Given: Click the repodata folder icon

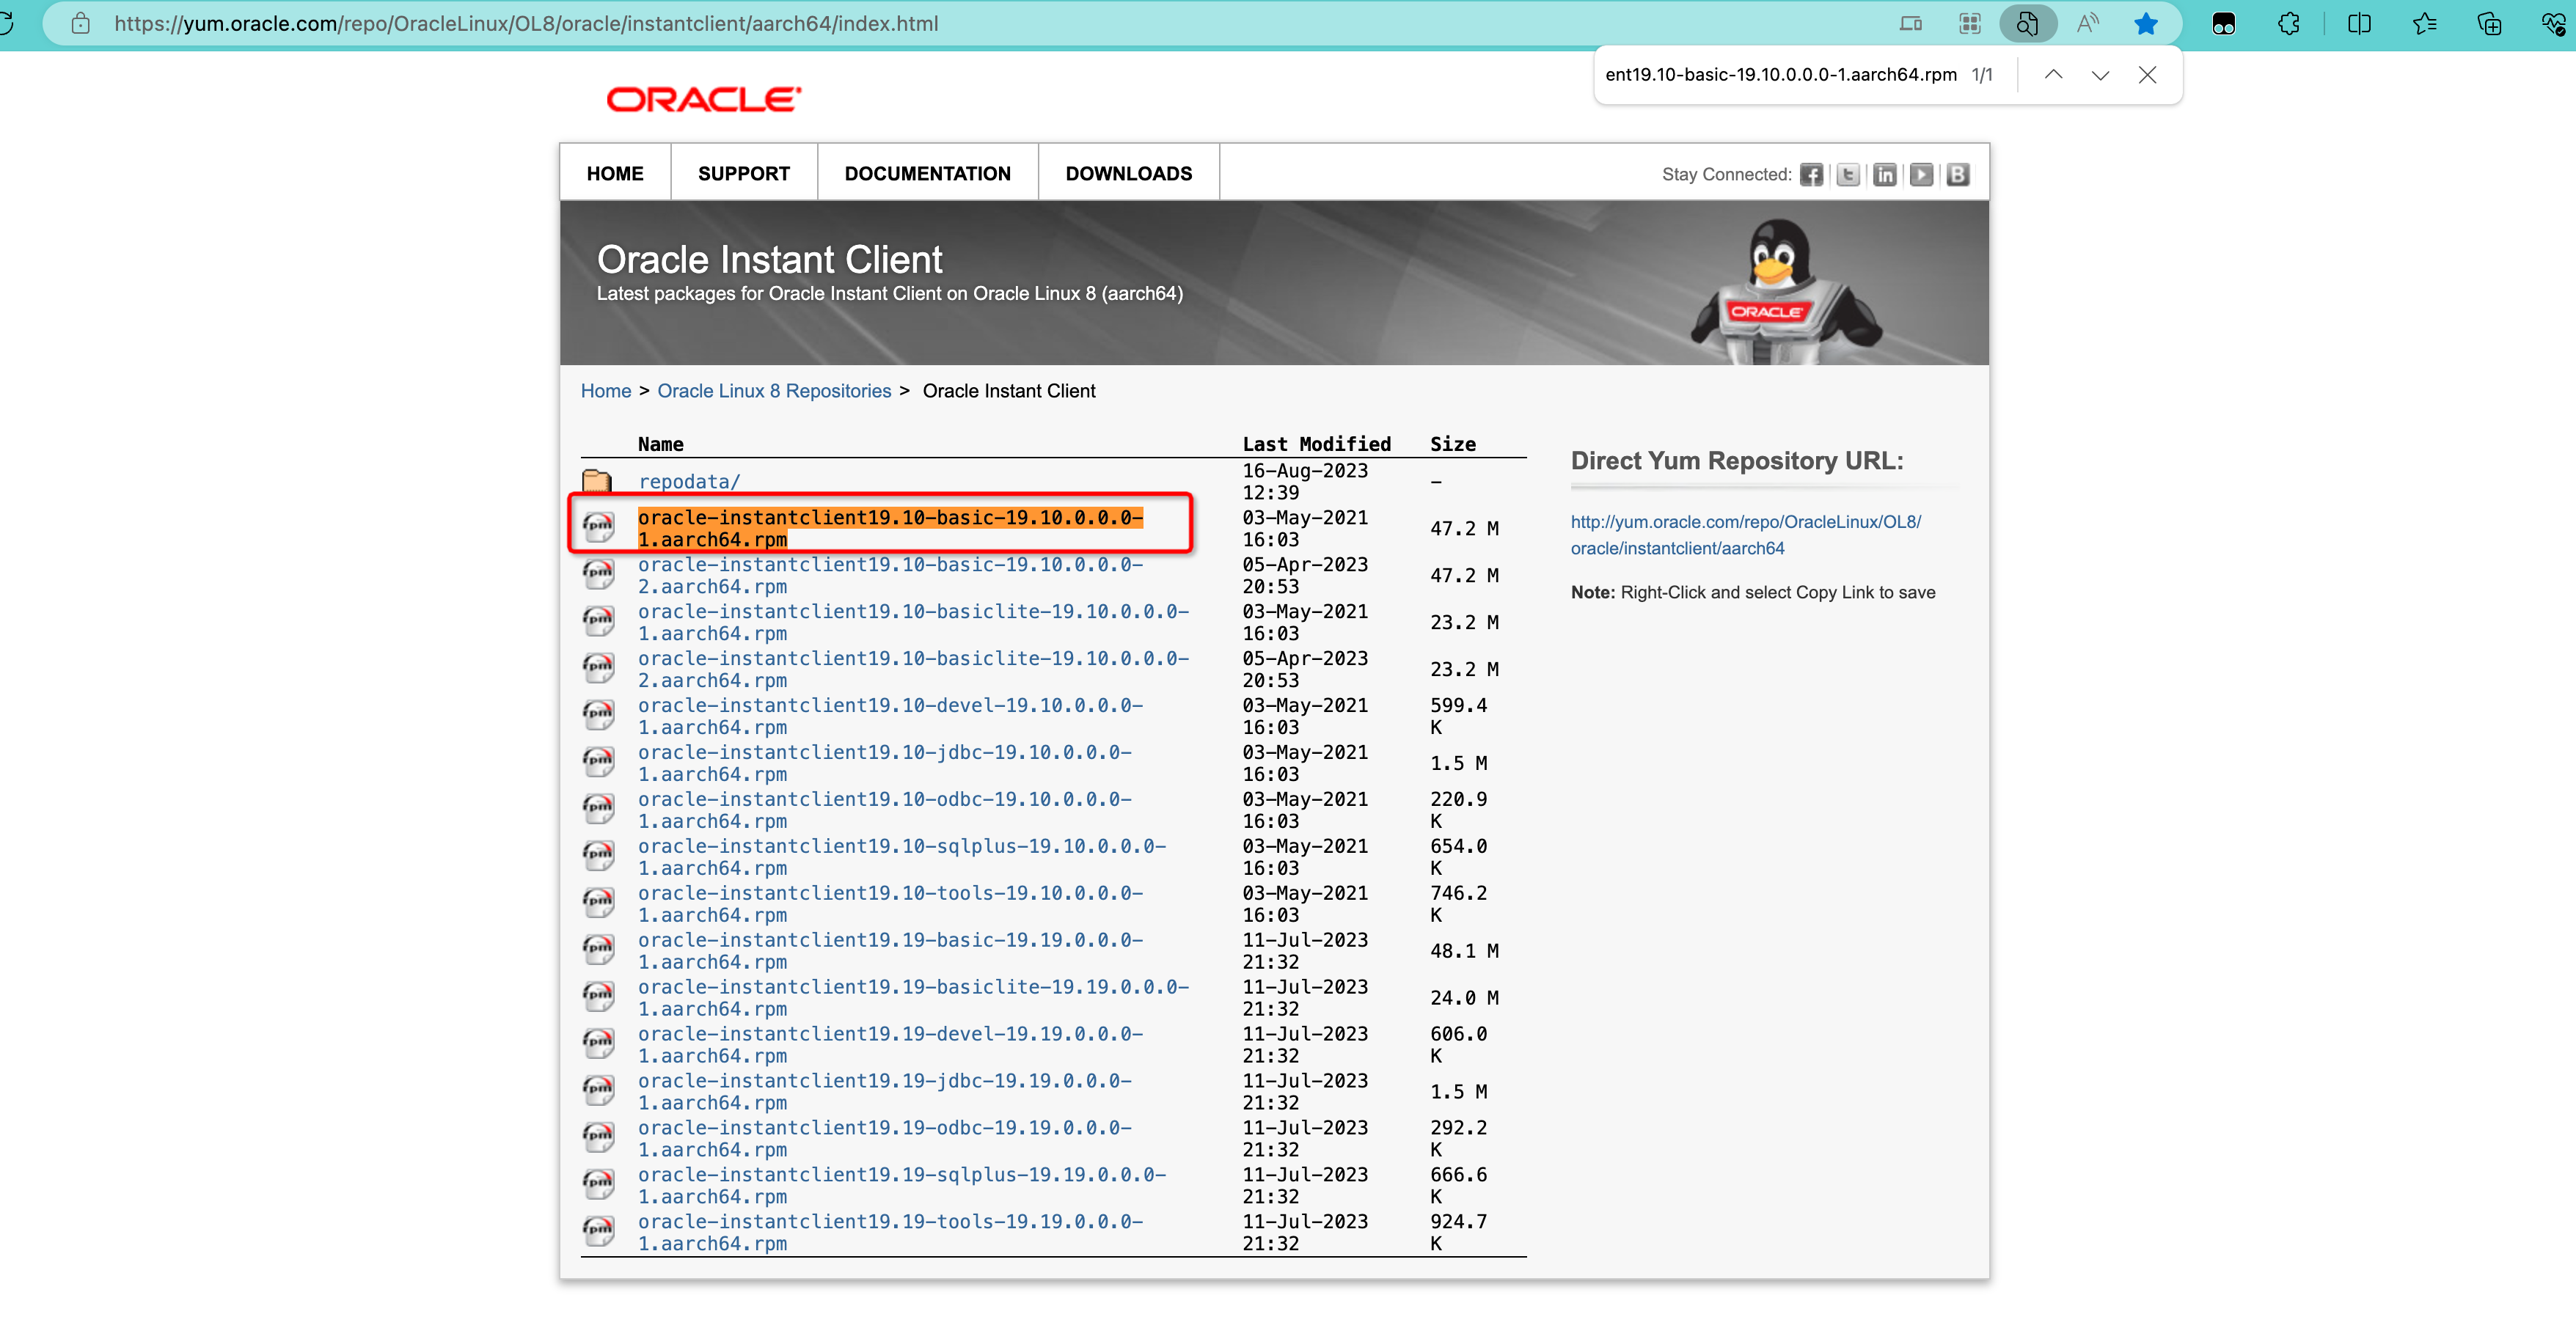Looking at the screenshot, I should click(597, 481).
